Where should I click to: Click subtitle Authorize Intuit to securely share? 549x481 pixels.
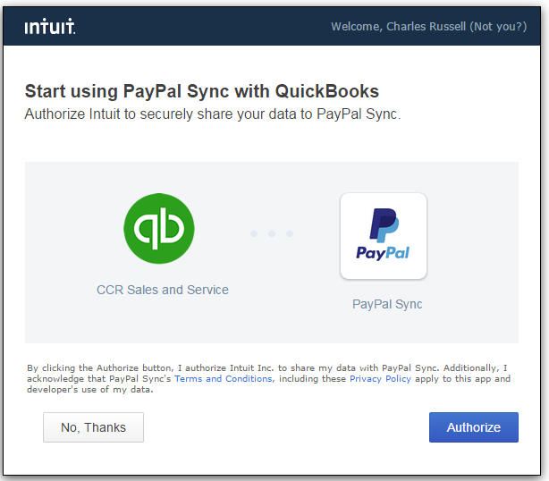pos(213,114)
